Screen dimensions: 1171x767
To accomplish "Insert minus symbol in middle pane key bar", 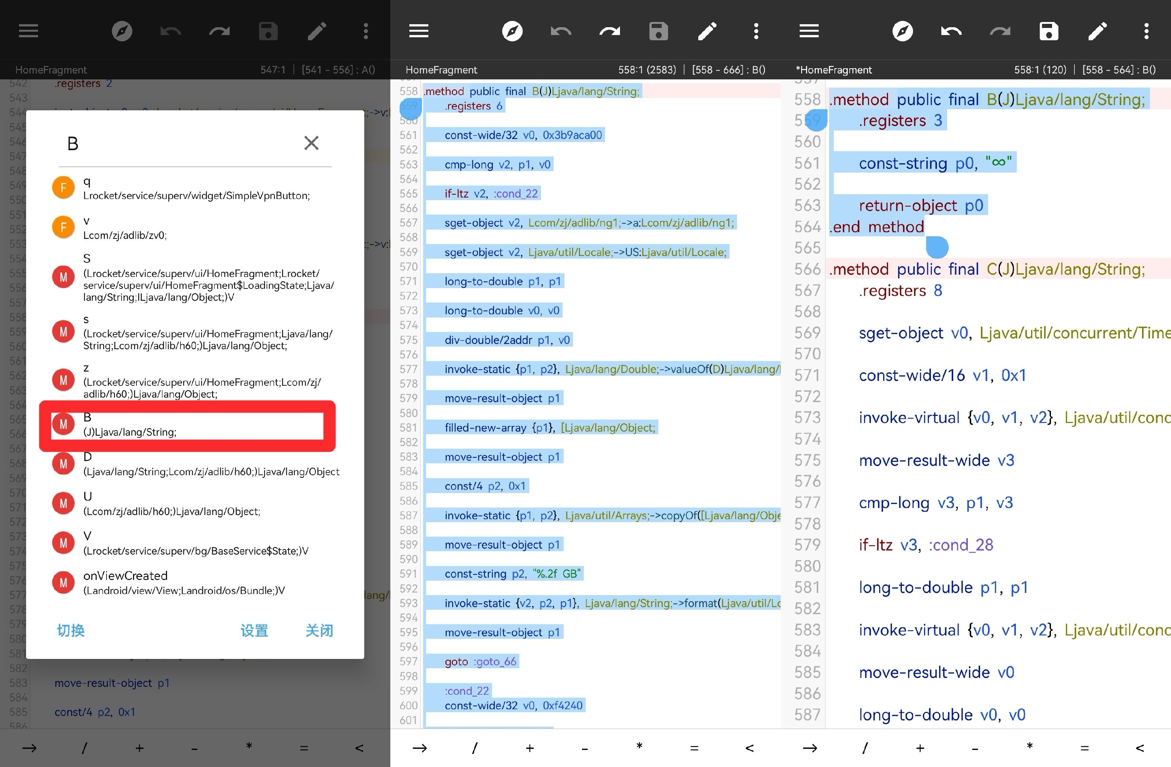I will point(585,748).
